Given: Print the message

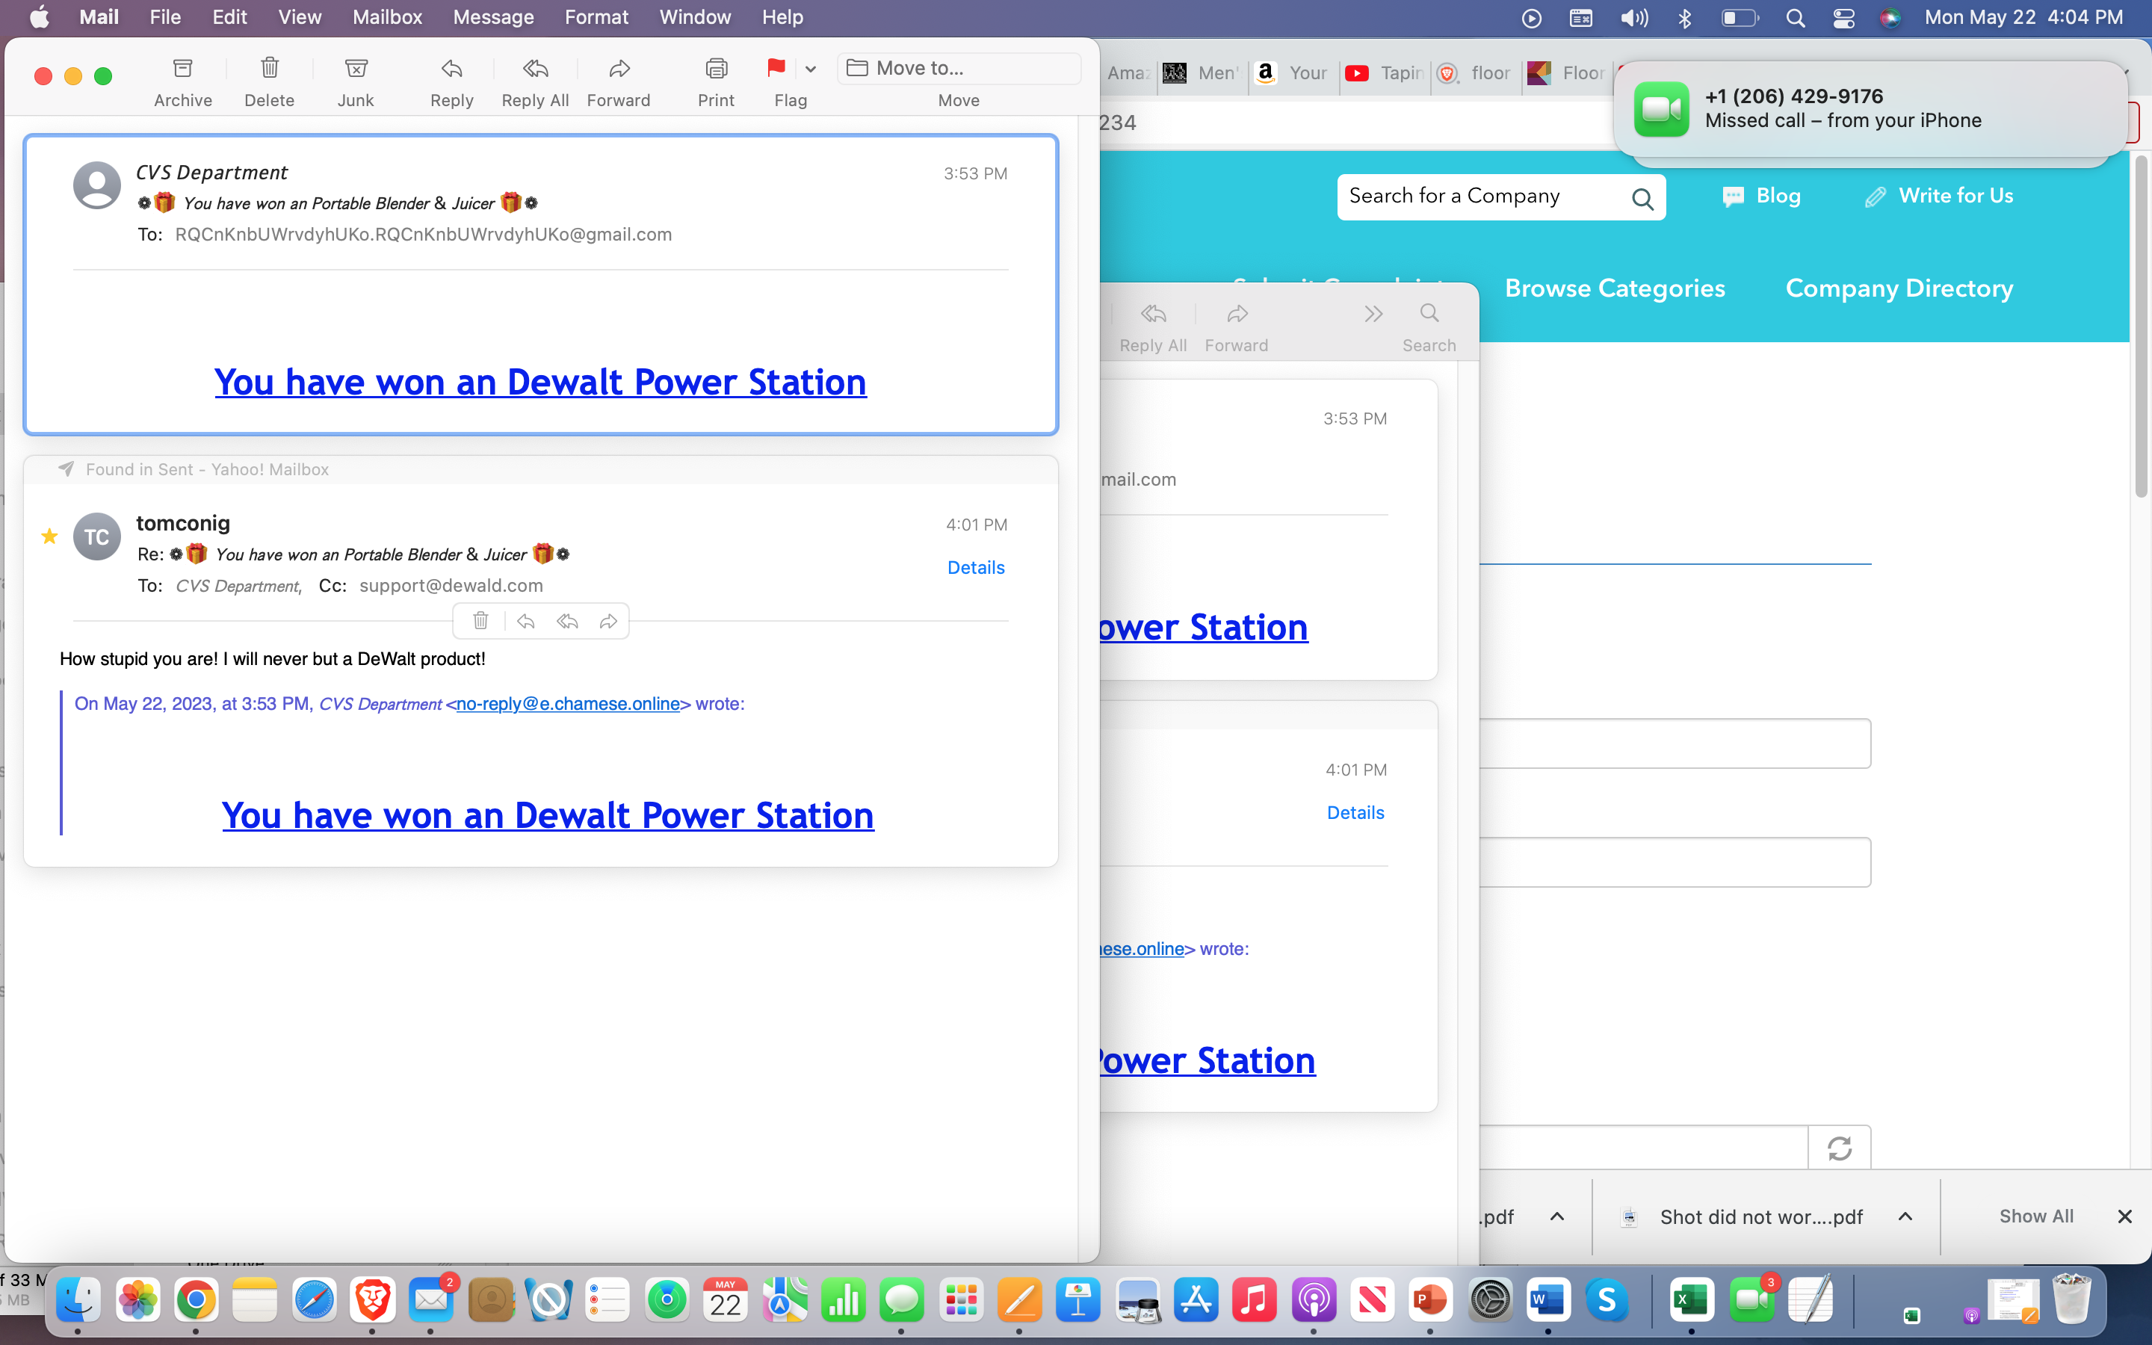Looking at the screenshot, I should [716, 69].
